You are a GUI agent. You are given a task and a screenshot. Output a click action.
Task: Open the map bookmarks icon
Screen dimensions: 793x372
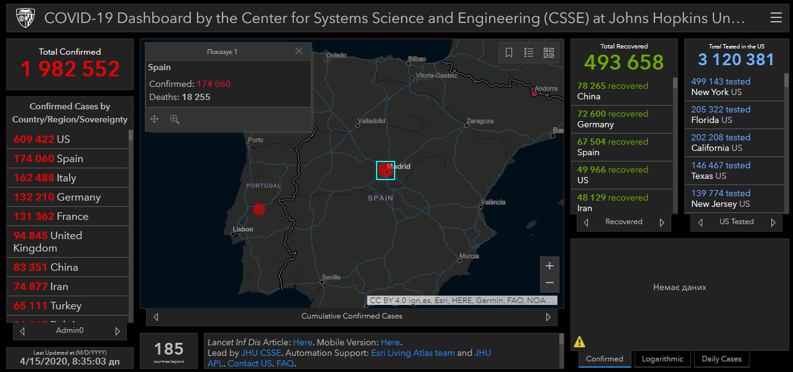pyautogui.click(x=509, y=53)
